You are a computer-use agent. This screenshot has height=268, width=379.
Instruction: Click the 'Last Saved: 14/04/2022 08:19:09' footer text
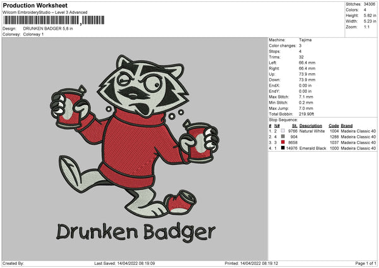124,264
